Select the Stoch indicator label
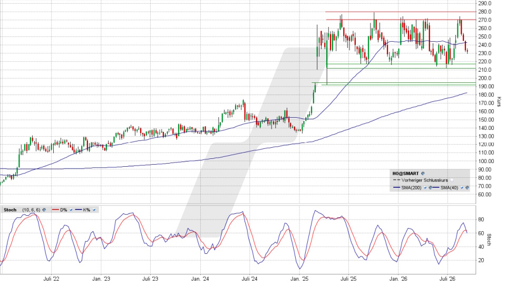 [10, 210]
